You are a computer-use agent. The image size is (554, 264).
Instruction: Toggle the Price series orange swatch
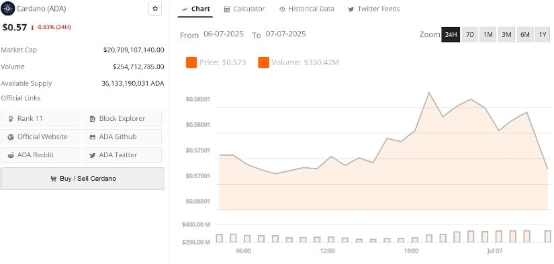click(191, 62)
